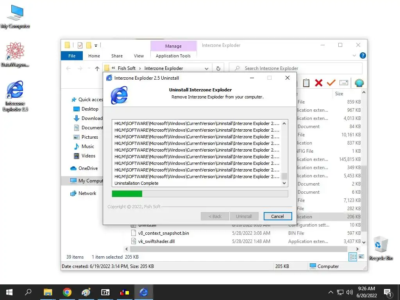Select vk_swiftshader.dll file
Viewport: 400px width, 300px height.
156,241
